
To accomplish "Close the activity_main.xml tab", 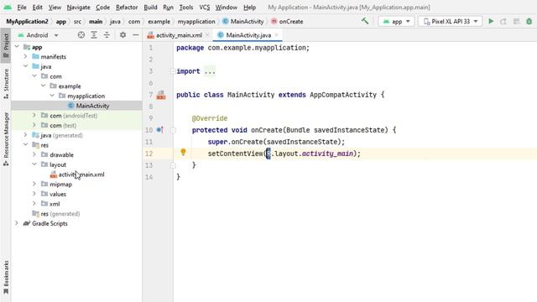I will pos(207,35).
